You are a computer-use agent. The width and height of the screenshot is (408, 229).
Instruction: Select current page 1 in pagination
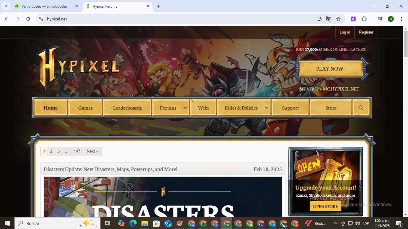tap(44, 151)
